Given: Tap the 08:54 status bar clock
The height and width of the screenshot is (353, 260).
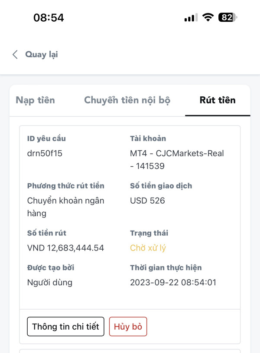Looking at the screenshot, I should point(49,17).
